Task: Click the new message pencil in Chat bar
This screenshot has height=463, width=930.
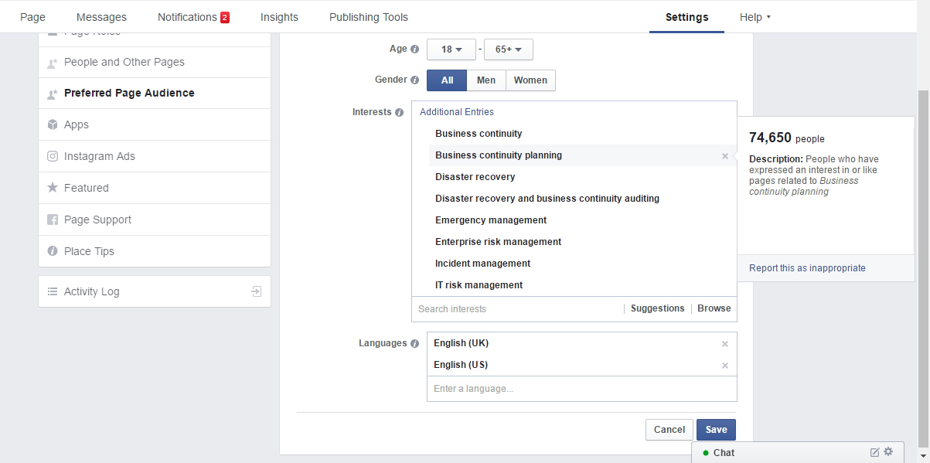Action: (873, 452)
